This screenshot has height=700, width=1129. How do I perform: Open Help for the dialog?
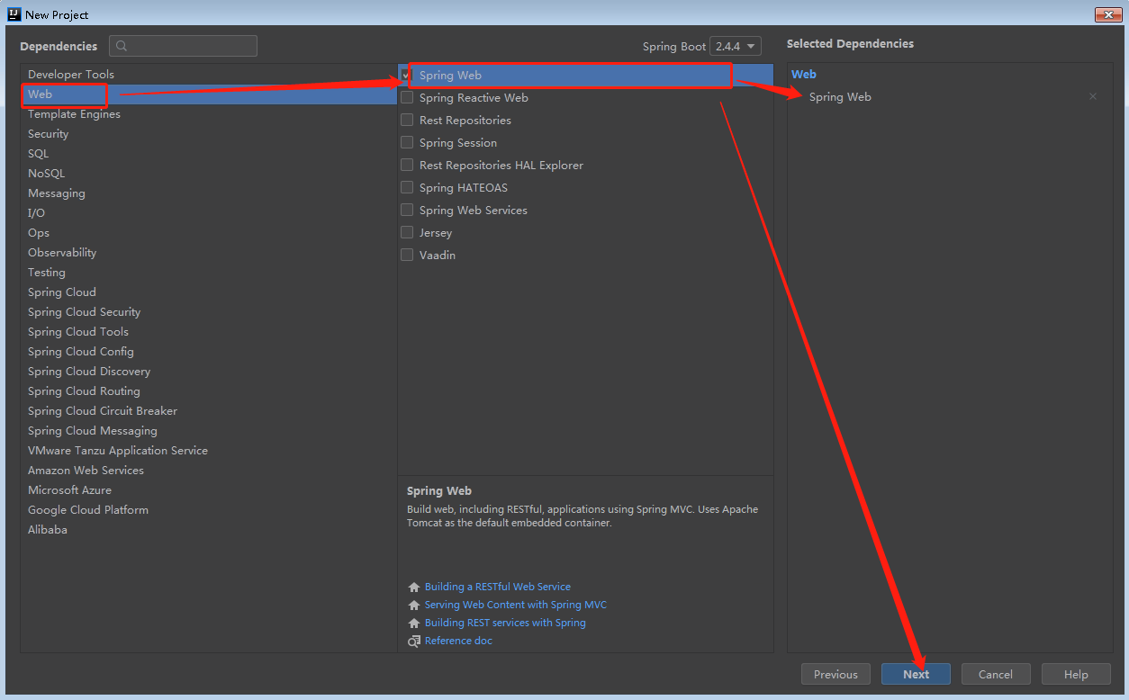click(x=1076, y=675)
